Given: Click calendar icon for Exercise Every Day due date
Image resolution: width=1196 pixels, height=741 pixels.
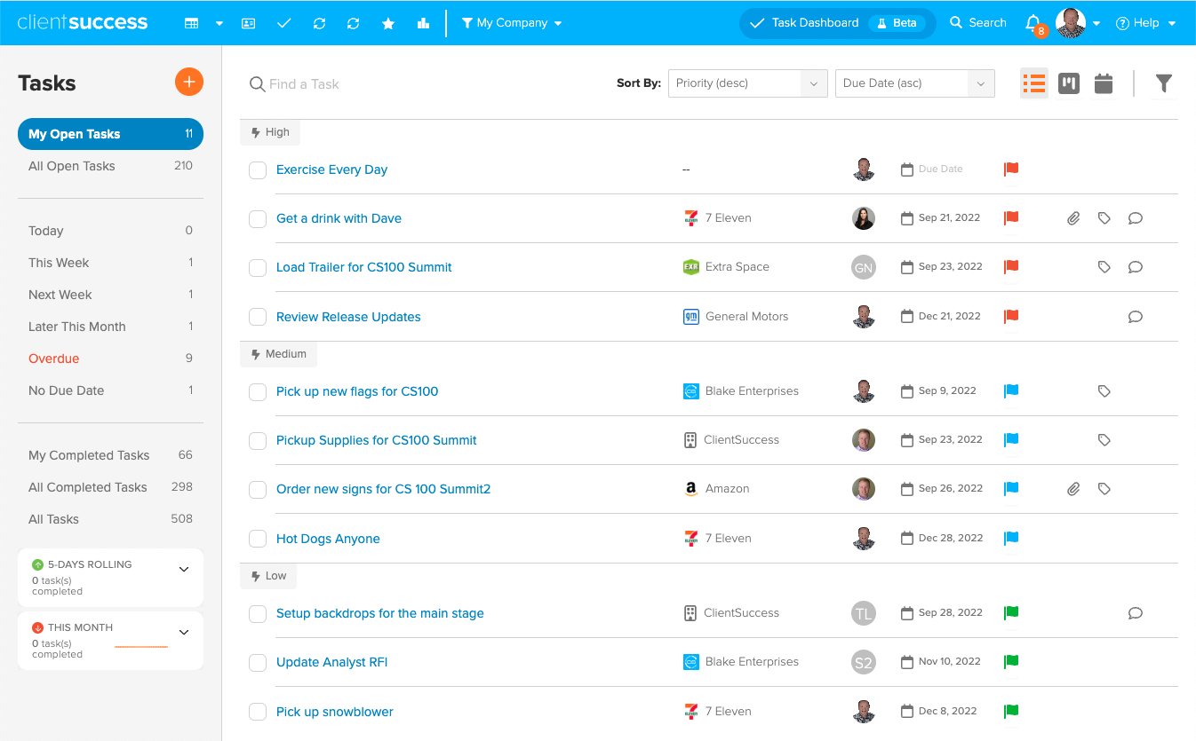Looking at the screenshot, I should click(x=907, y=169).
